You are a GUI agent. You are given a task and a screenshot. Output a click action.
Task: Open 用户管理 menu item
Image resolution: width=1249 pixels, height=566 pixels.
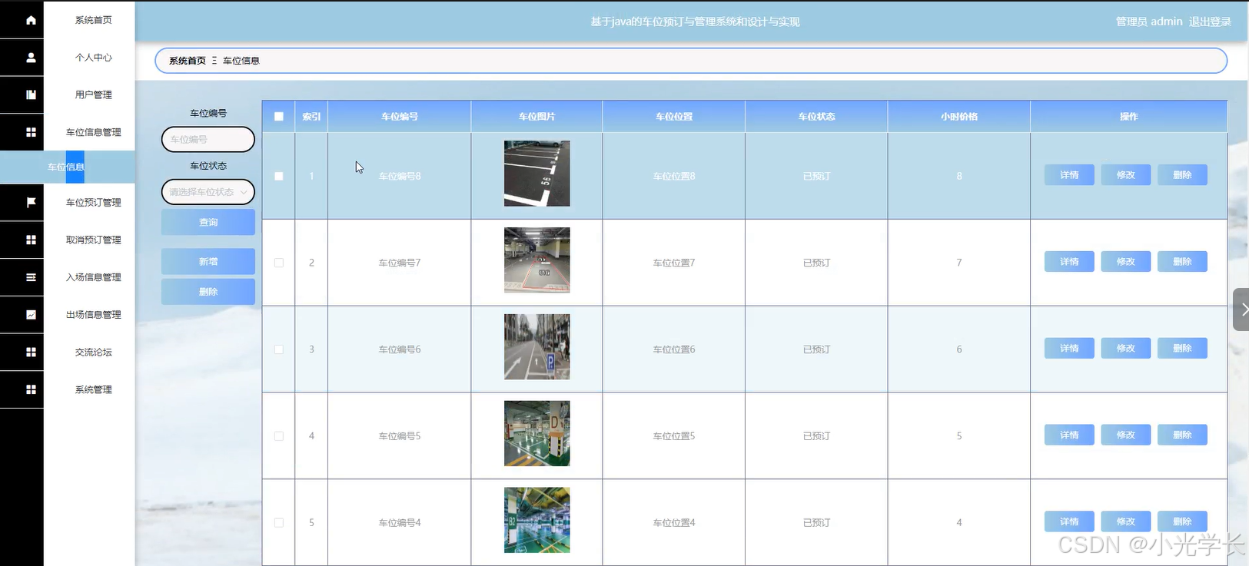93,94
